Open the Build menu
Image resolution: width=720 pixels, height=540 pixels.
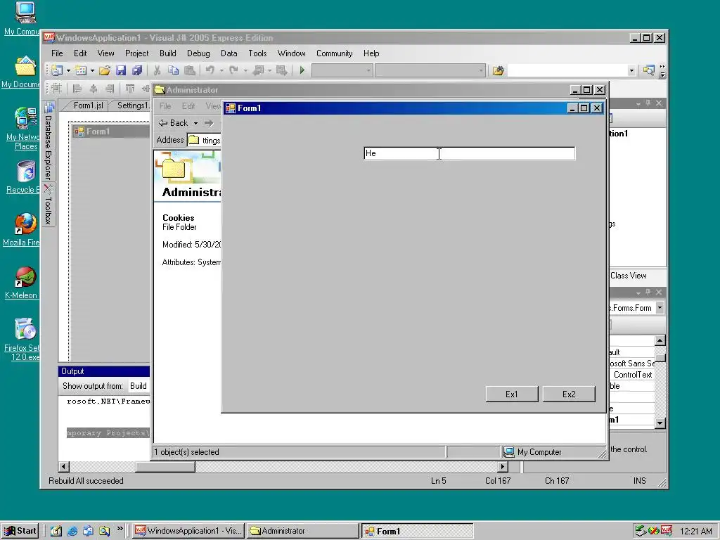(x=167, y=53)
